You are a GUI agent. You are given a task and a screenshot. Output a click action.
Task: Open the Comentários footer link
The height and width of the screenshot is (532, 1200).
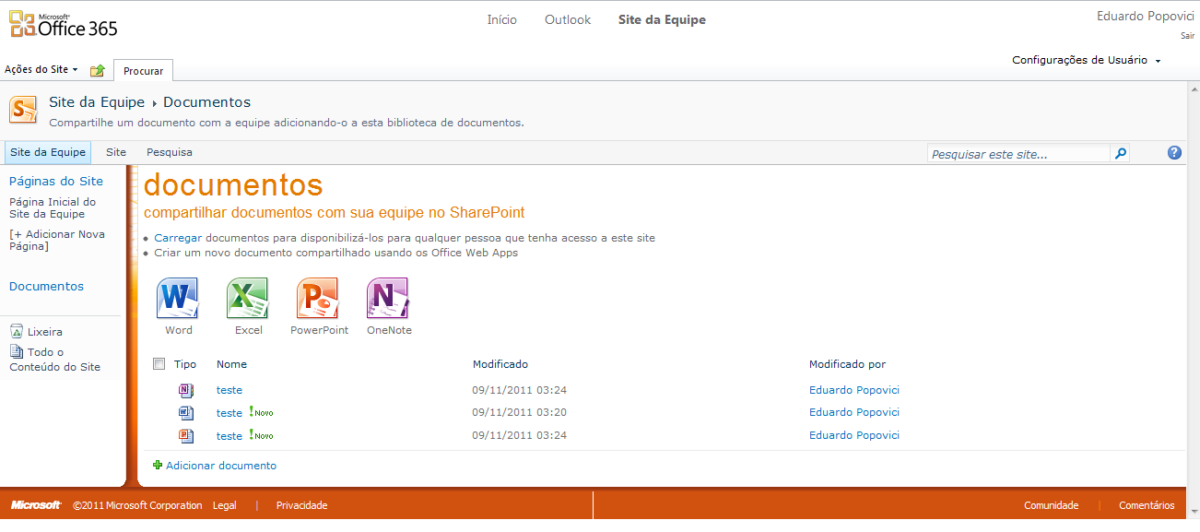1147,505
